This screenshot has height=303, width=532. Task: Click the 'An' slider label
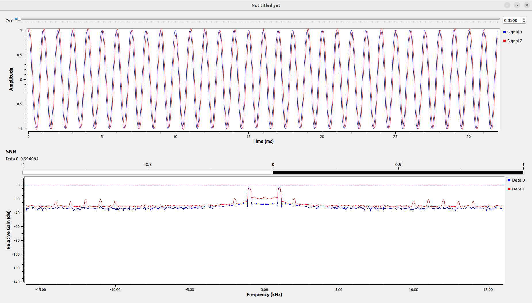(9, 20)
